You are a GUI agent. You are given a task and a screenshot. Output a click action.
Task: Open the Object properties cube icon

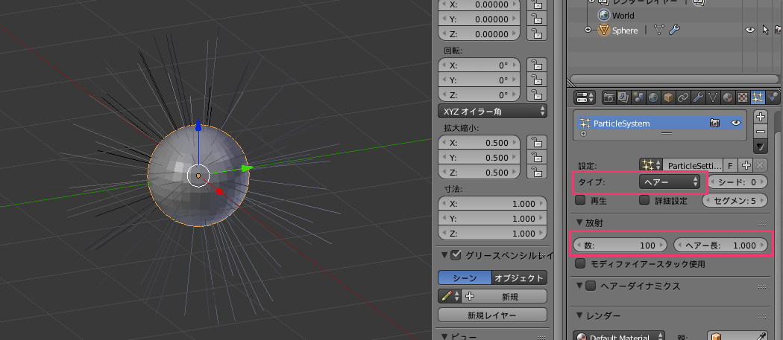pyautogui.click(x=668, y=97)
